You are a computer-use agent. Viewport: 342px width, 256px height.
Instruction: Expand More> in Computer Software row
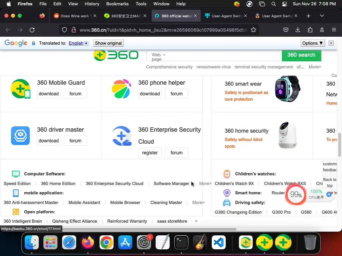click(205, 184)
